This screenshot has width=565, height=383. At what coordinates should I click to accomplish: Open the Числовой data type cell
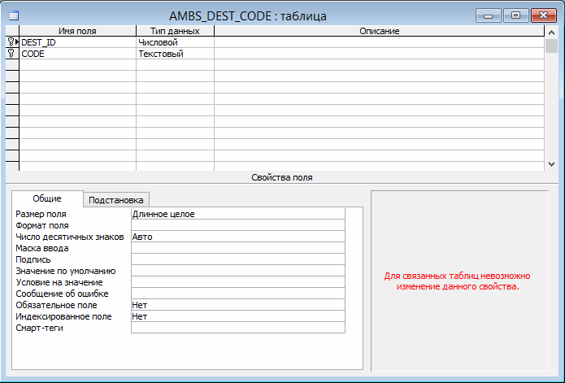tap(175, 42)
